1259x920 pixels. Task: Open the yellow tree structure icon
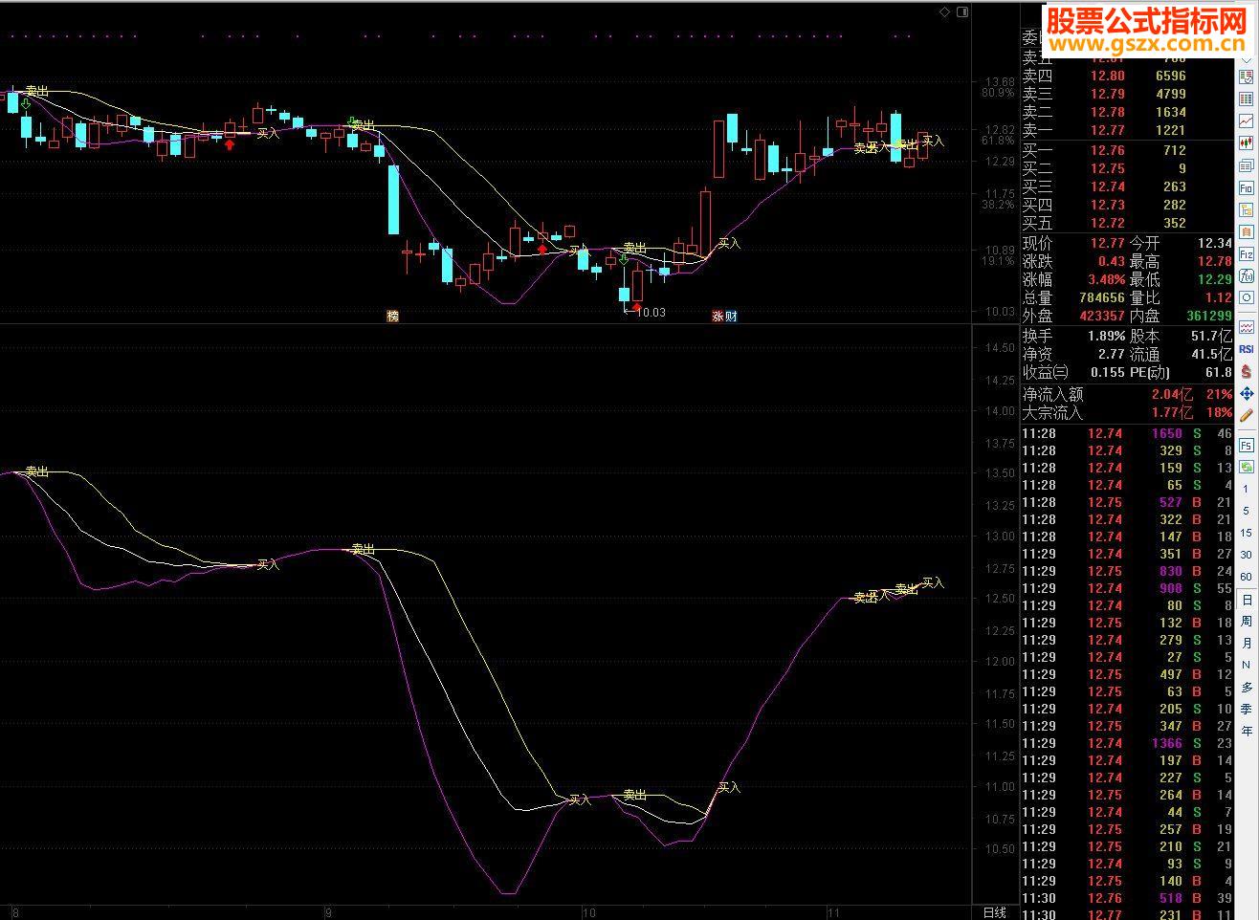[1247, 210]
